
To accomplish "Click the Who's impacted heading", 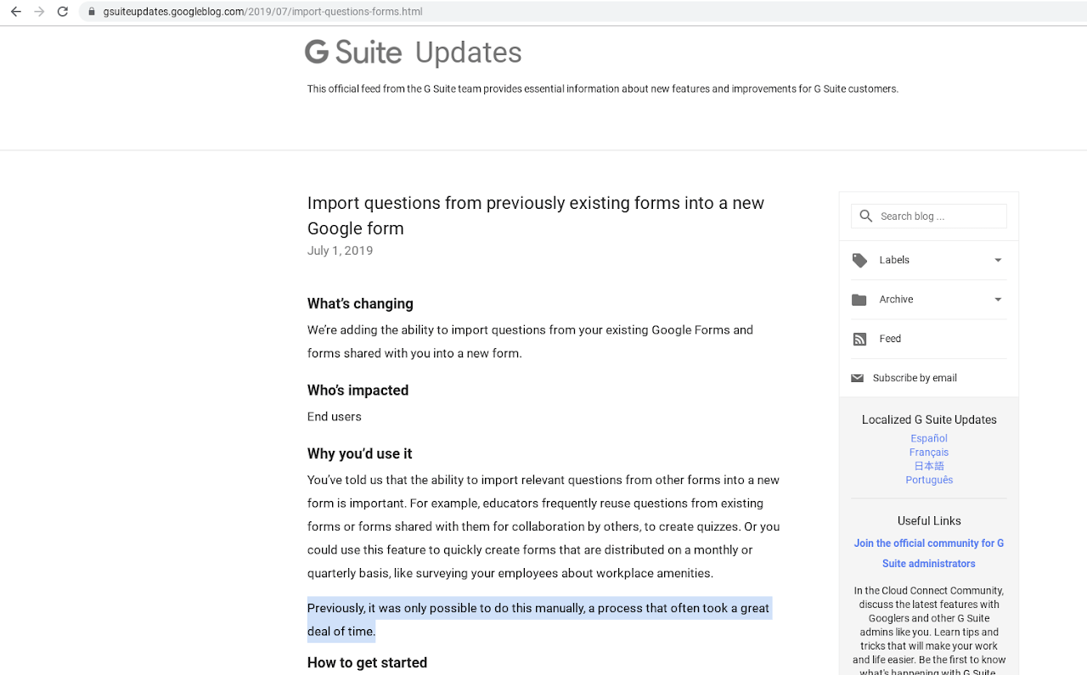I will pyautogui.click(x=358, y=391).
